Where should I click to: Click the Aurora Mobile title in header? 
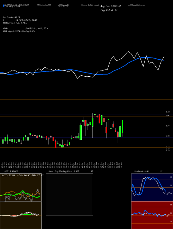(x=90, y=5)
